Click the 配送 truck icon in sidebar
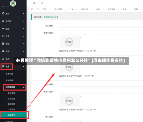 (x=3, y=29)
